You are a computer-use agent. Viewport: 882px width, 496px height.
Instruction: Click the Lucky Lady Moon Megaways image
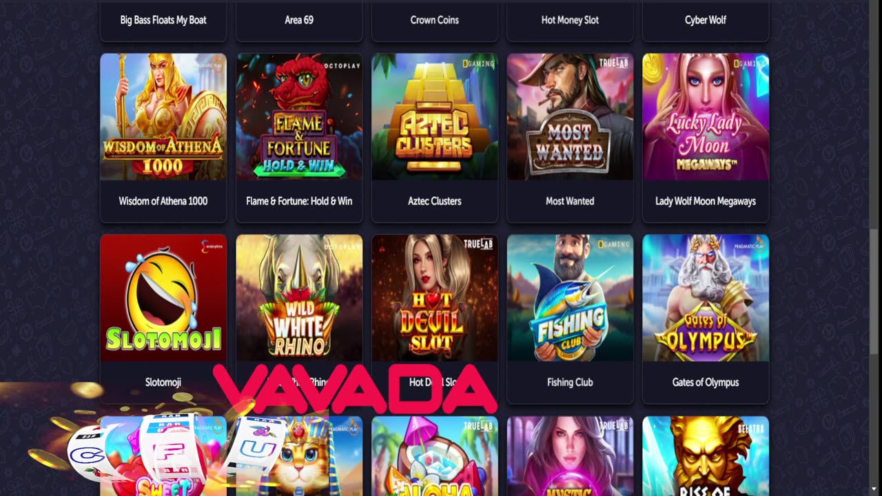(706, 117)
